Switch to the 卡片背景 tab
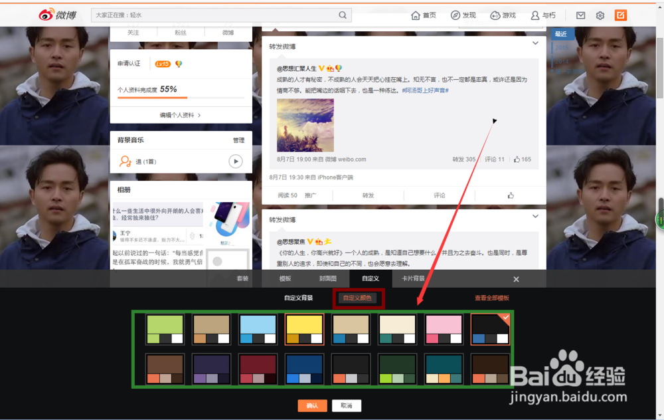This screenshot has height=420, width=664. pyautogui.click(x=413, y=278)
